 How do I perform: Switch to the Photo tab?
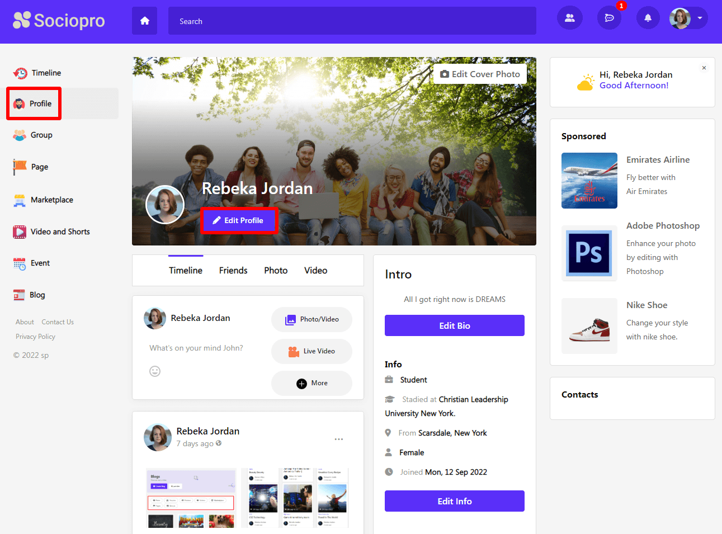(x=276, y=271)
